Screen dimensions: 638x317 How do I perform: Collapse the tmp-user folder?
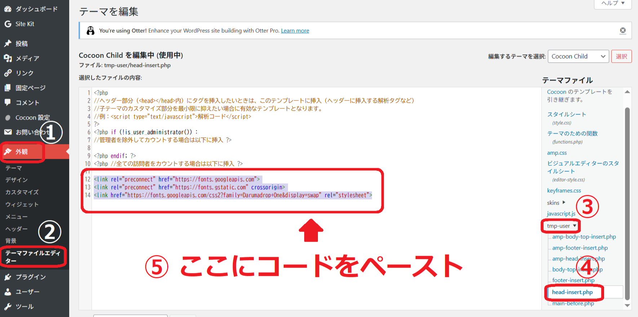[561, 226]
